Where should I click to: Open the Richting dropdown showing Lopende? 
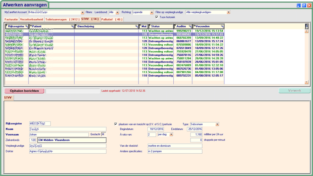point(151,12)
